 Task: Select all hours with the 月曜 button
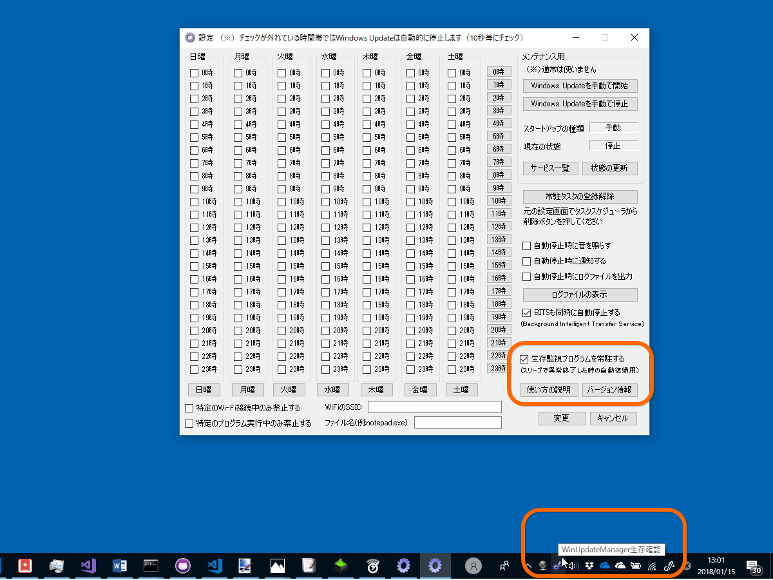coord(247,389)
